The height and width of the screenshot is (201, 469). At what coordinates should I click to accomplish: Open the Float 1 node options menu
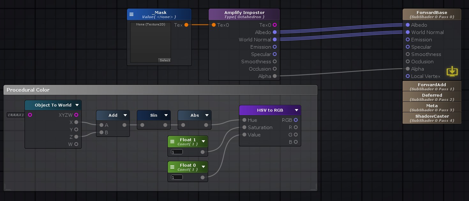click(172, 141)
